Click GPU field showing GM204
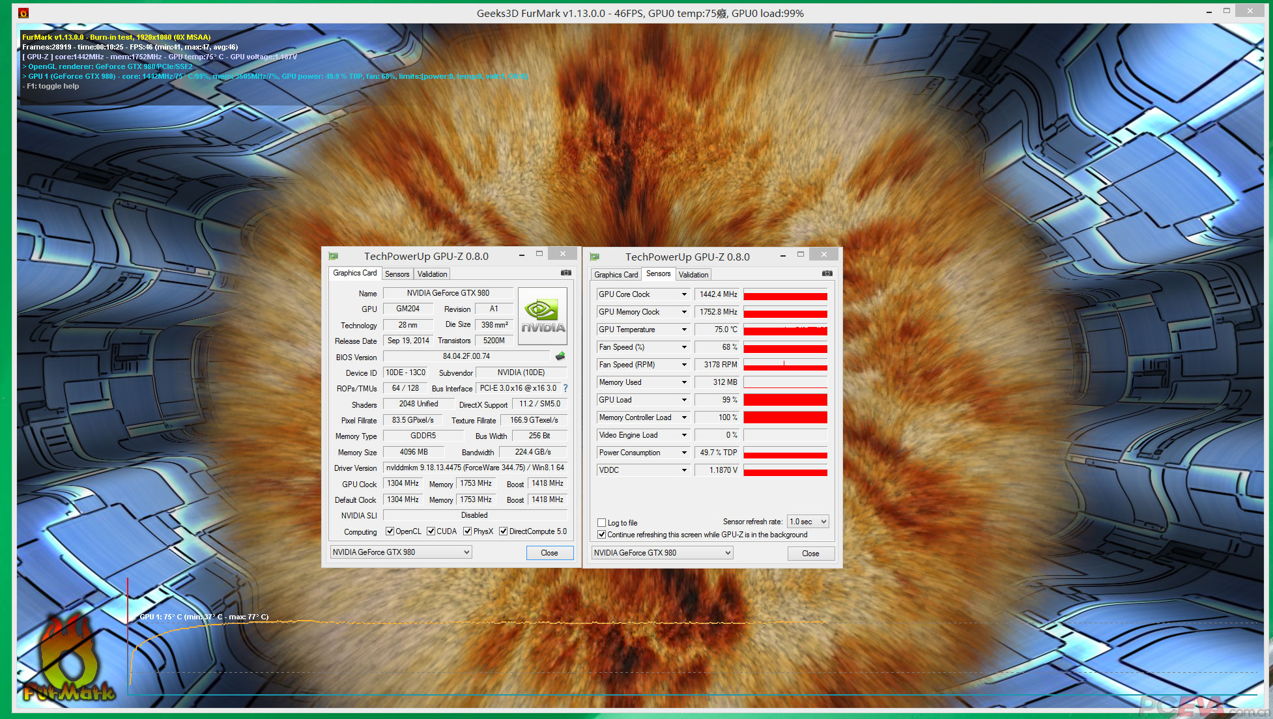The width and height of the screenshot is (1273, 719). tap(408, 309)
